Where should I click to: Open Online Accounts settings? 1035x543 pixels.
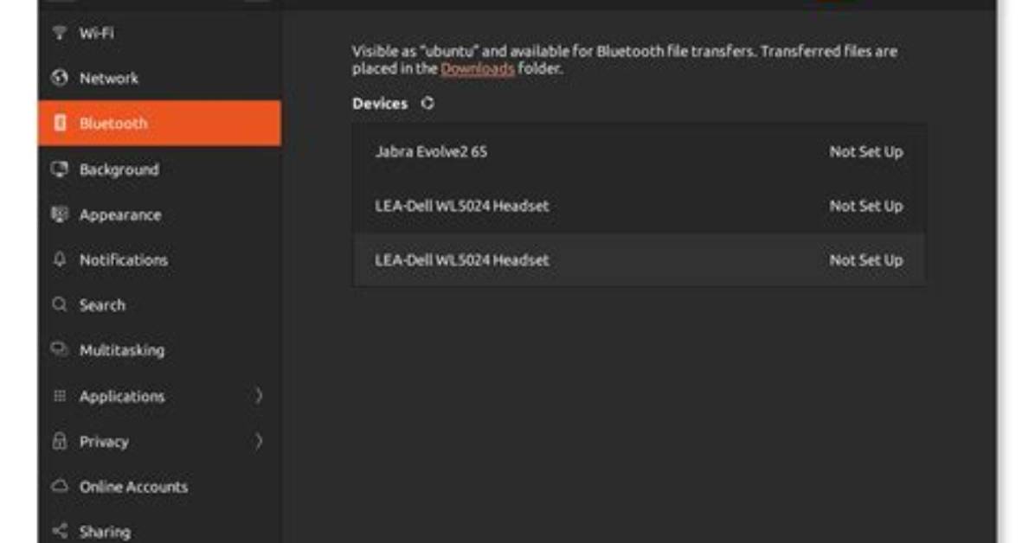[160, 486]
